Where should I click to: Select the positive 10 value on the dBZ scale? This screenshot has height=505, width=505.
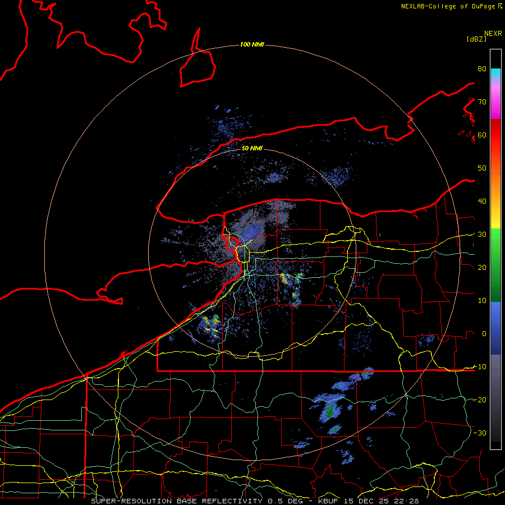click(x=482, y=301)
